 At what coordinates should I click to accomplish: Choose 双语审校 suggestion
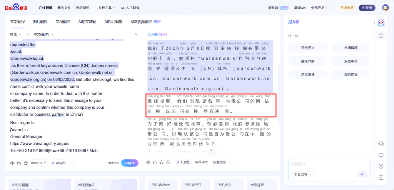tap(351, 61)
